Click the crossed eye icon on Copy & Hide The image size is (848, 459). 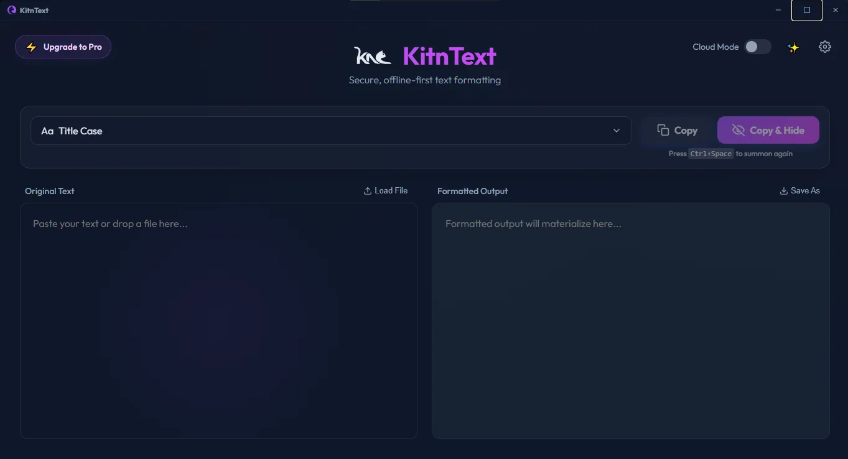tap(739, 130)
